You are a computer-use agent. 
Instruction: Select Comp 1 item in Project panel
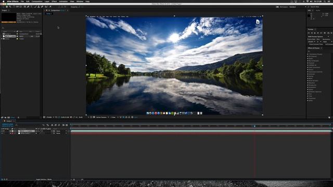pyautogui.click(x=8, y=34)
